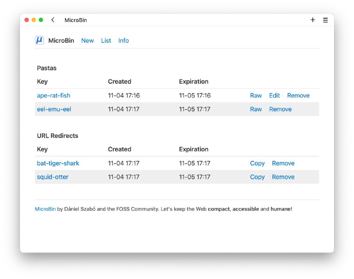Click the back arrow in the title bar
The image size is (354, 279).
(x=53, y=20)
